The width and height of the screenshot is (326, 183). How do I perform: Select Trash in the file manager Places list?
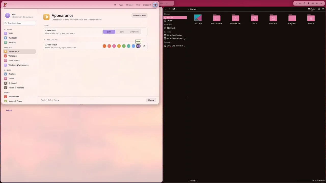coord(175,21)
